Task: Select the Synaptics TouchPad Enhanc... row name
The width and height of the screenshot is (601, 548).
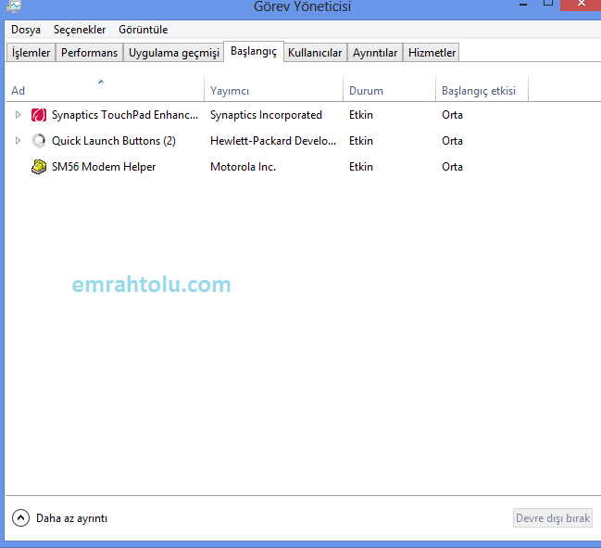Action: click(125, 115)
